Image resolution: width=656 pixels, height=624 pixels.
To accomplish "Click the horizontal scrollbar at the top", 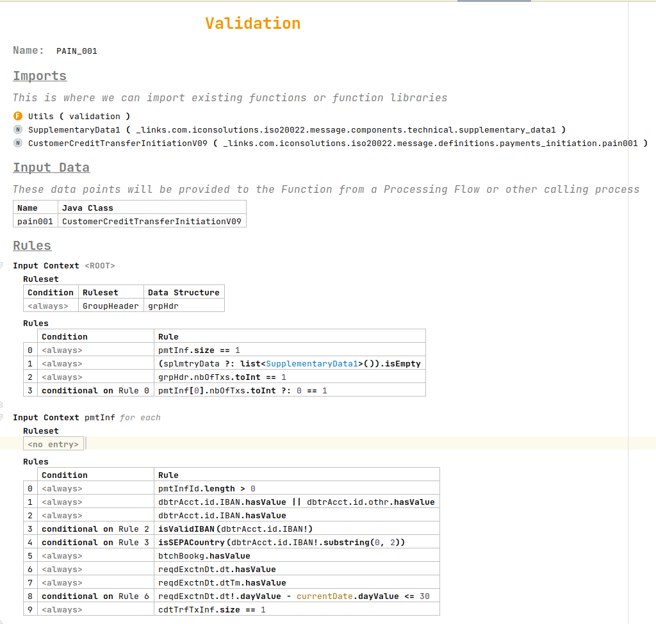I will click(x=493, y=2).
